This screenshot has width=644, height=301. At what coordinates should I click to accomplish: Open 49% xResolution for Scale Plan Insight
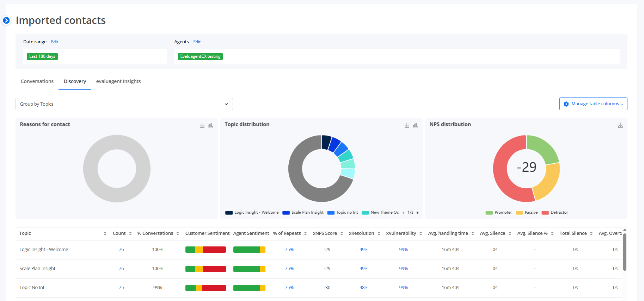click(364, 269)
